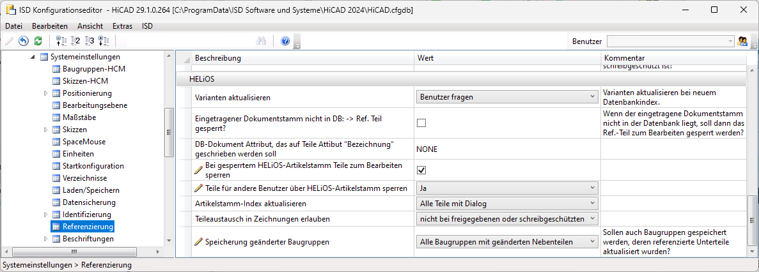The image size is (759, 272).
Task: Open the ISD menu
Action: pyautogui.click(x=147, y=26)
